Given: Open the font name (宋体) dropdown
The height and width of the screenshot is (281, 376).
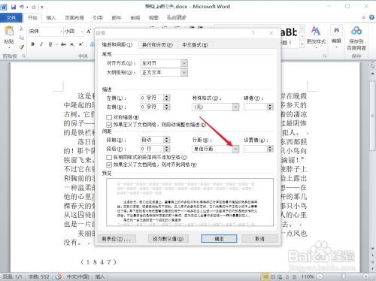Looking at the screenshot, I should point(61,32).
